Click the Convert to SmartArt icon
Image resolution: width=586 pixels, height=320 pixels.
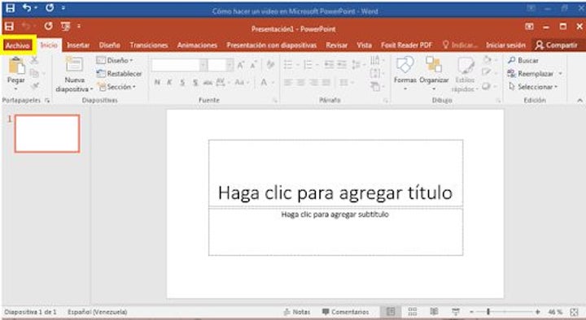pyautogui.click(x=375, y=87)
